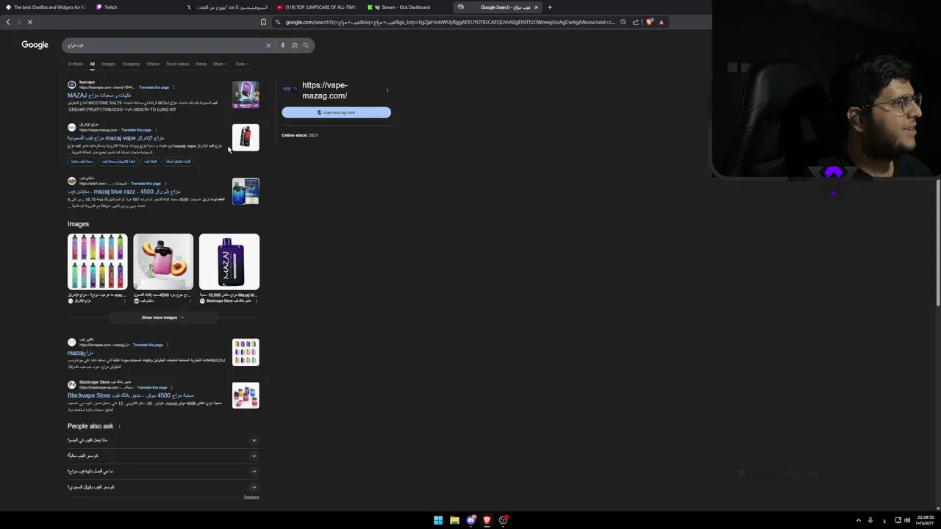Open purple MAZAJ device image thumbnail
Viewport: 941px width, 529px height.
click(229, 262)
